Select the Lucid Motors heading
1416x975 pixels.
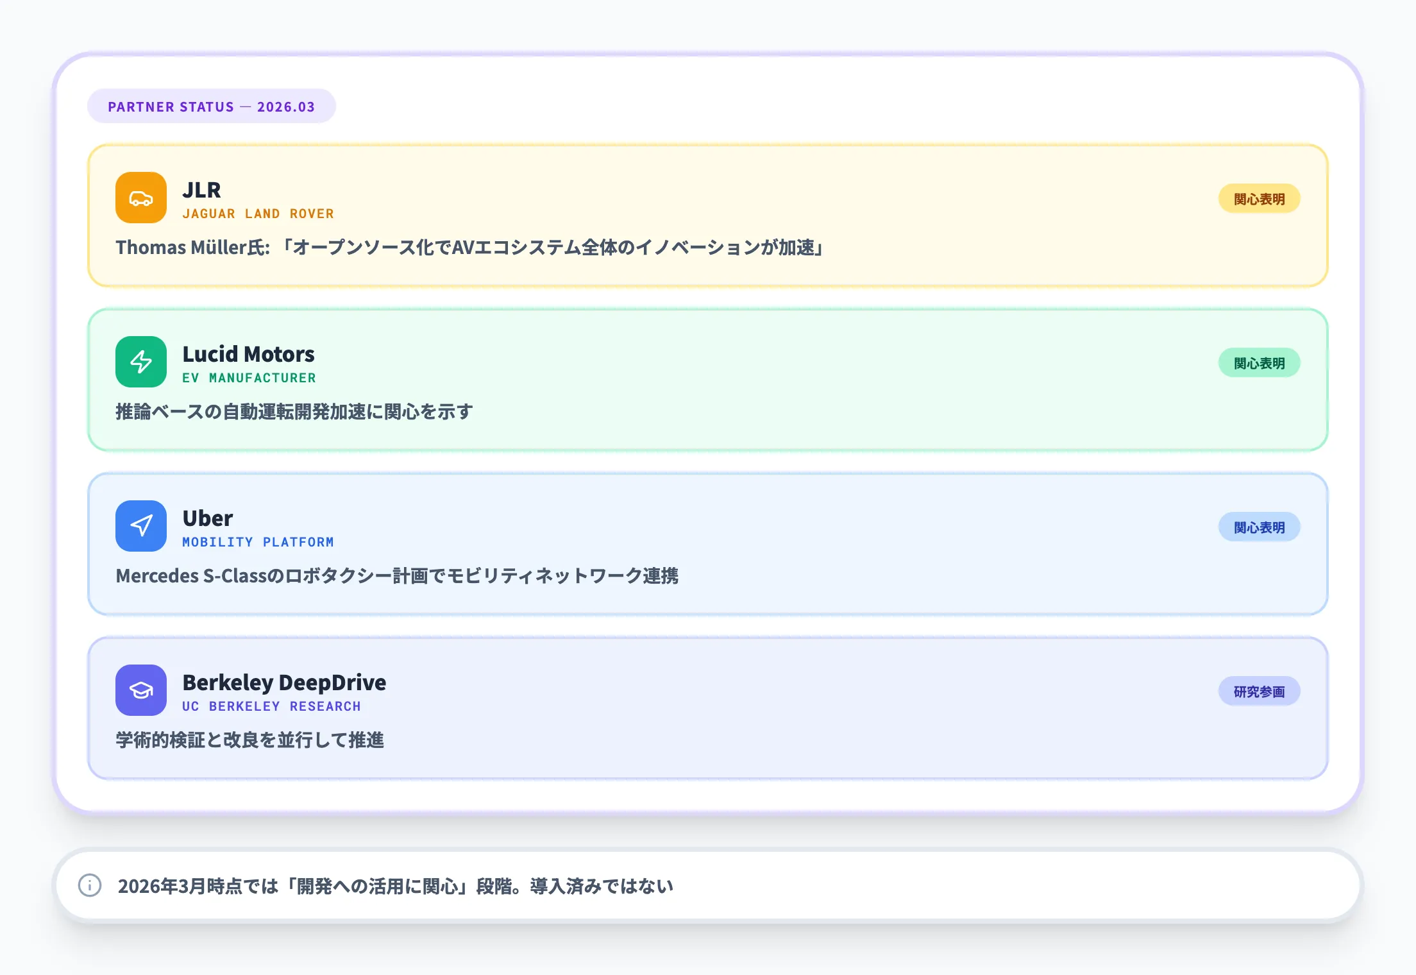click(248, 354)
